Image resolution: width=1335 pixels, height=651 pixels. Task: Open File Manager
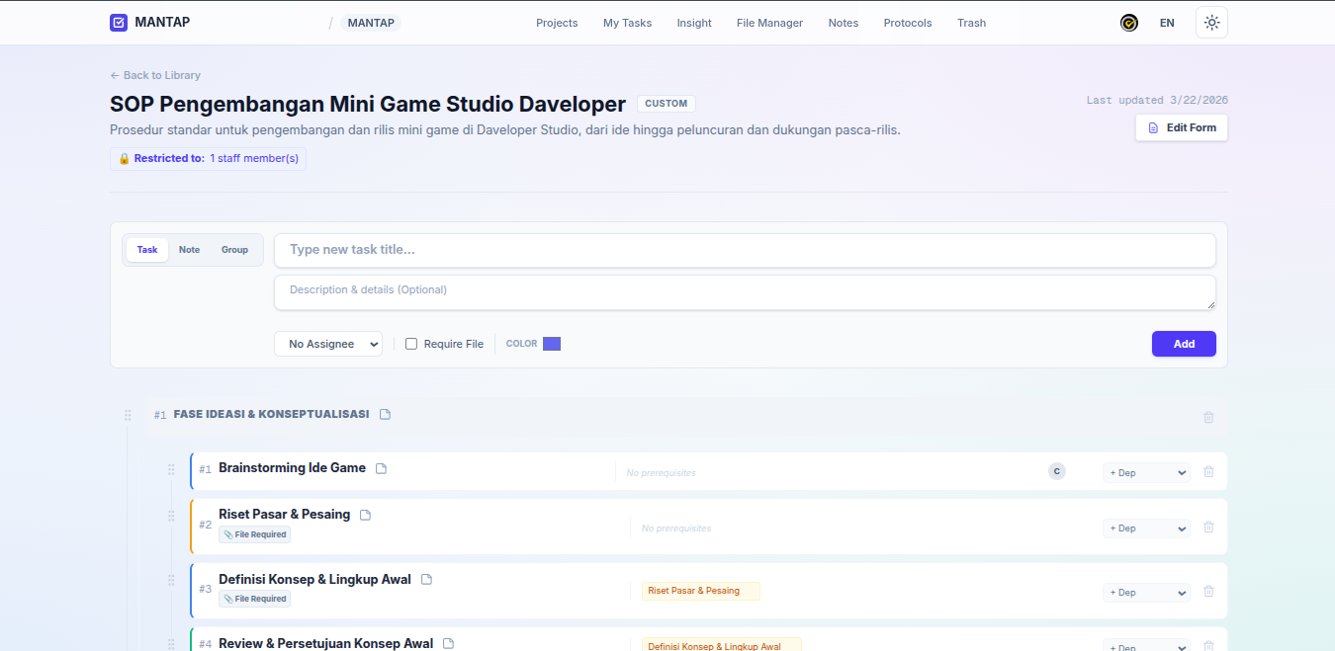tap(769, 23)
